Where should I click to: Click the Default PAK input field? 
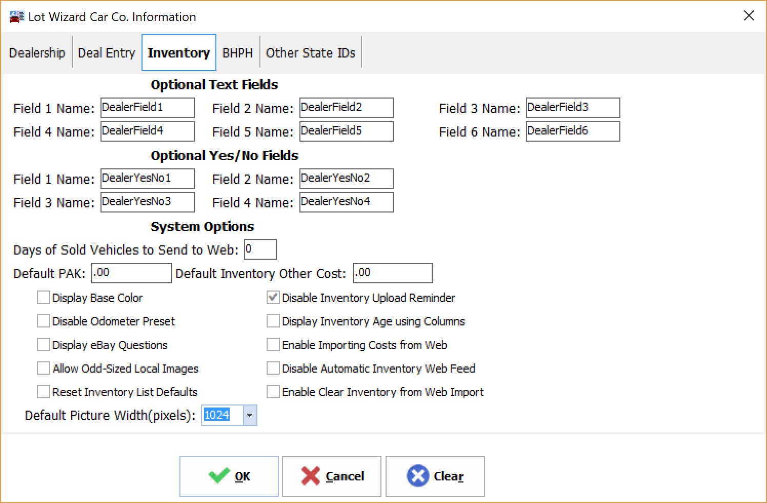click(131, 273)
